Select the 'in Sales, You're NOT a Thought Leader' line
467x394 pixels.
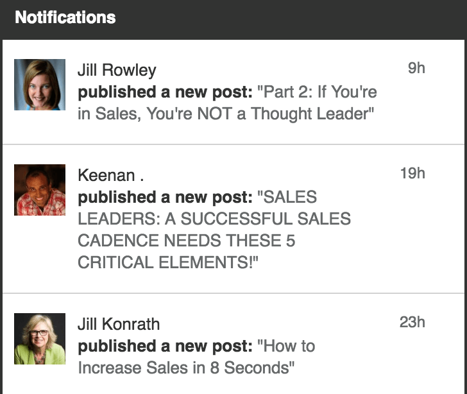[226, 114]
